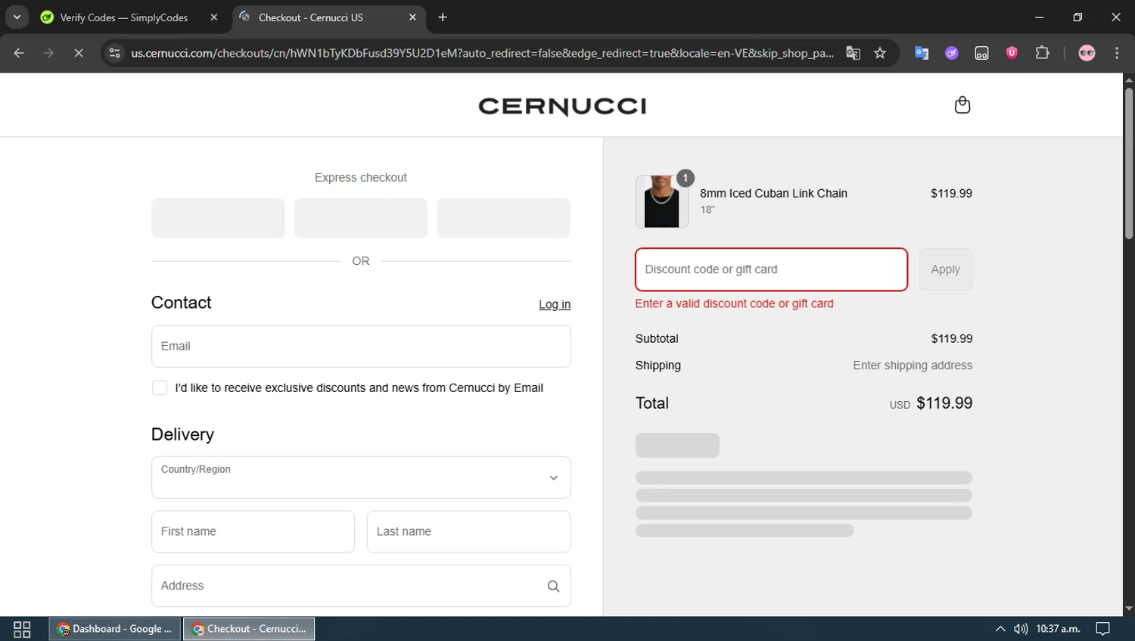This screenshot has height=641, width=1135.
Task: Click the 8mm Iced Cuban Link Chain title
Action: pyautogui.click(x=773, y=194)
